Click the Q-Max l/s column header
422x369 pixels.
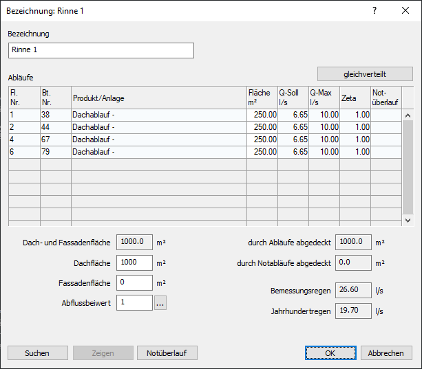(324, 98)
